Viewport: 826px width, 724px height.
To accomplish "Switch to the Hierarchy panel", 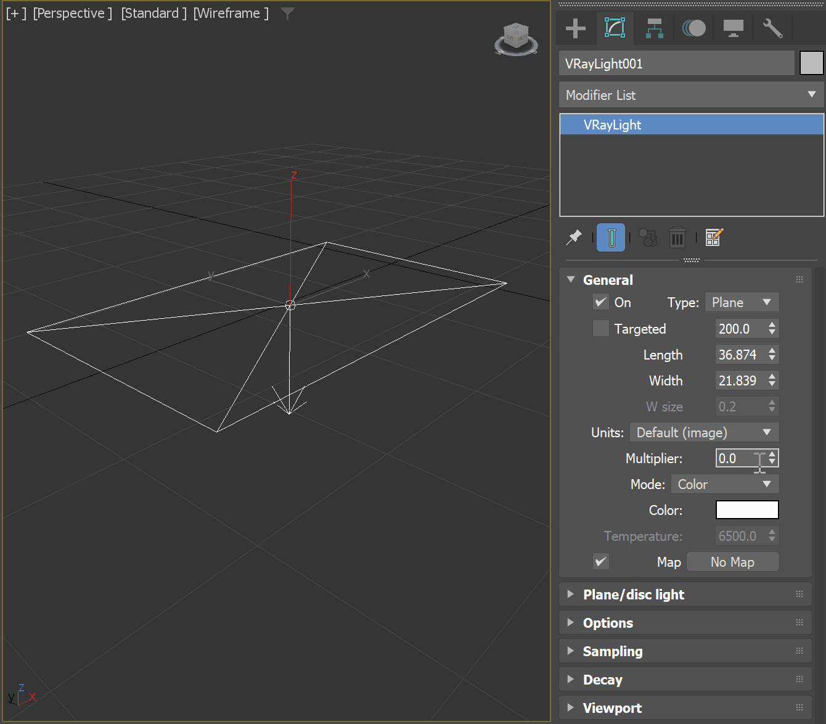I will (654, 28).
